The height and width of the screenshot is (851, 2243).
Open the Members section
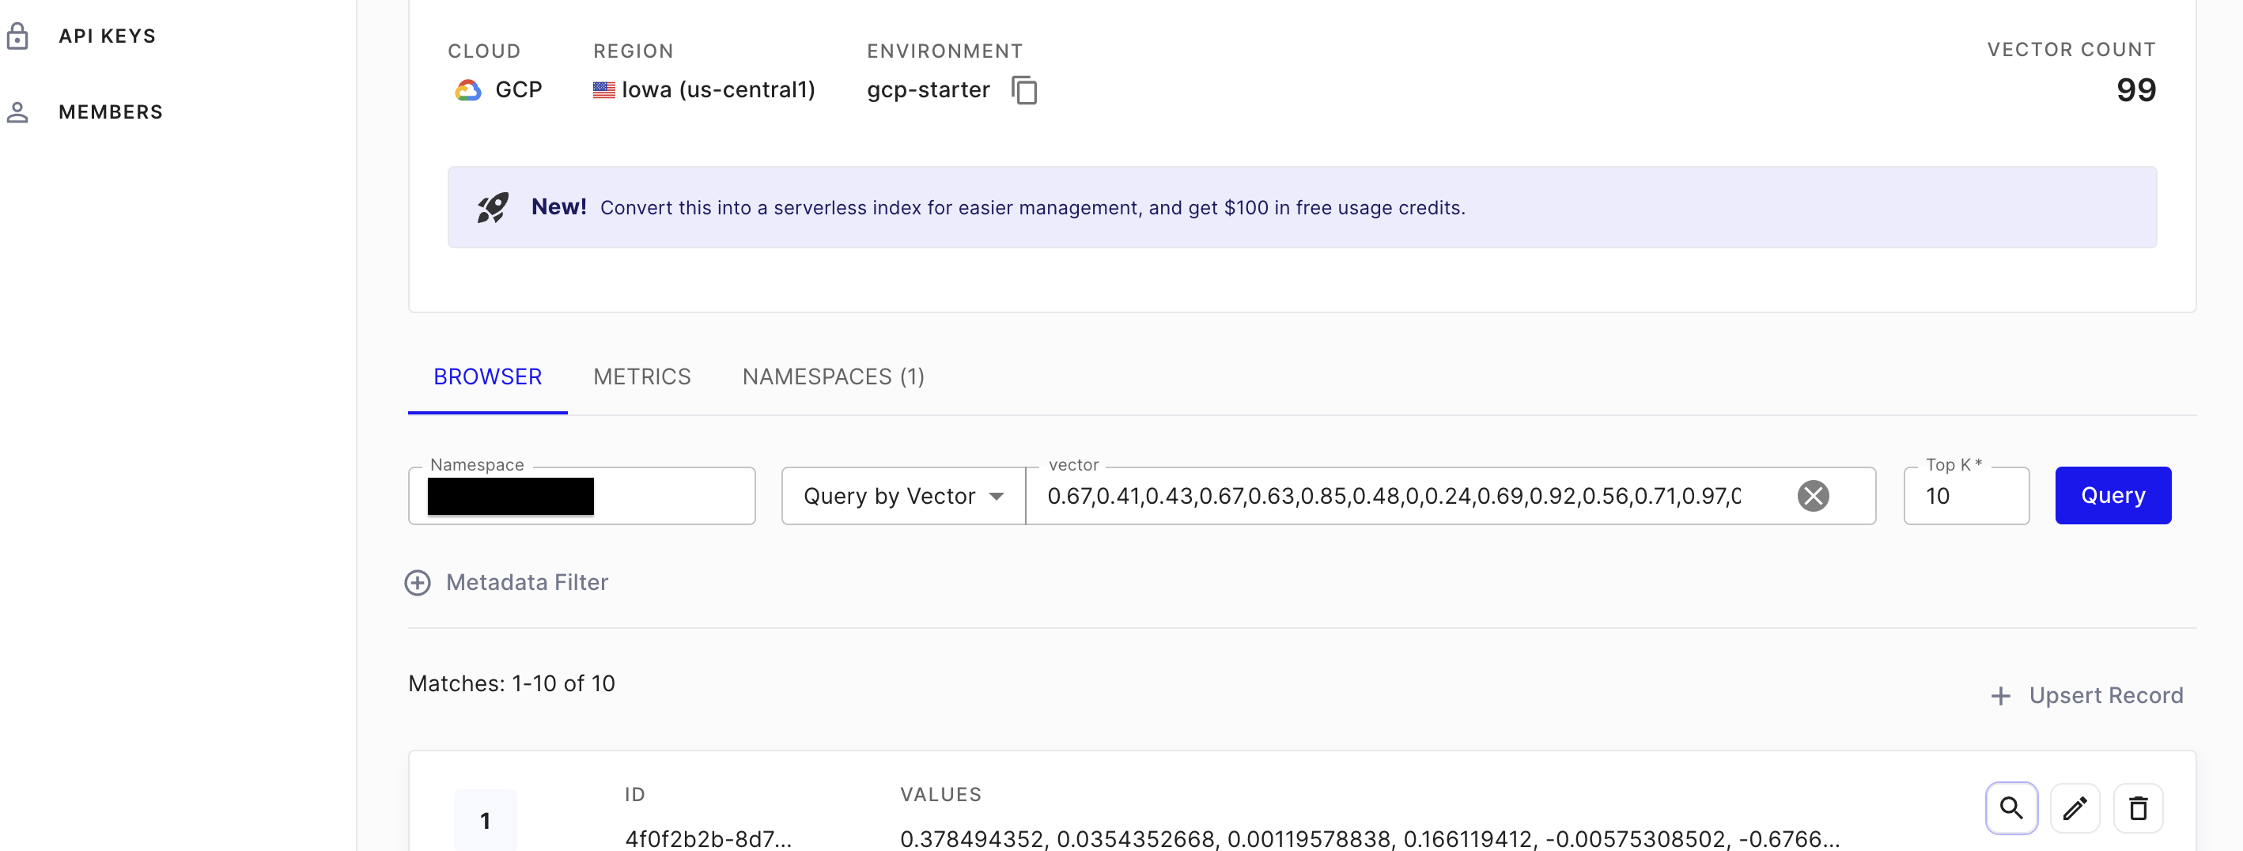(111, 112)
